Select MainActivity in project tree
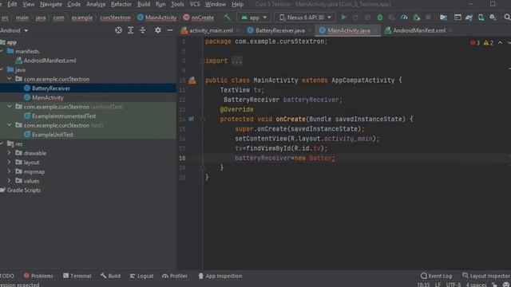 [48, 97]
